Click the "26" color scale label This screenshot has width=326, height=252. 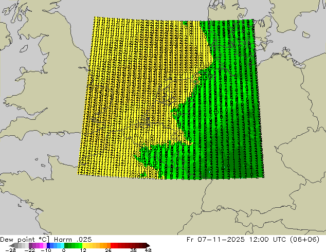(x=108, y=250)
